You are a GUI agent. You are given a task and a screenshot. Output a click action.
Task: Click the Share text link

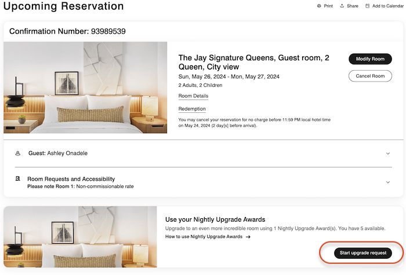(x=353, y=6)
